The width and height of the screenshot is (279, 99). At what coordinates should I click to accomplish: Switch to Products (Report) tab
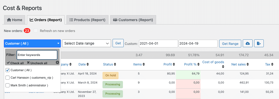tap(87, 20)
